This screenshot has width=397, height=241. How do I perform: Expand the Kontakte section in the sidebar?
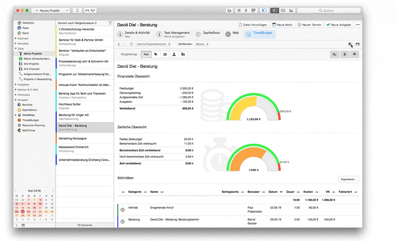pos(16,44)
